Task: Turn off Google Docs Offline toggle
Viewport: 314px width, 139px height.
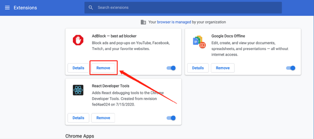Action: (291, 68)
